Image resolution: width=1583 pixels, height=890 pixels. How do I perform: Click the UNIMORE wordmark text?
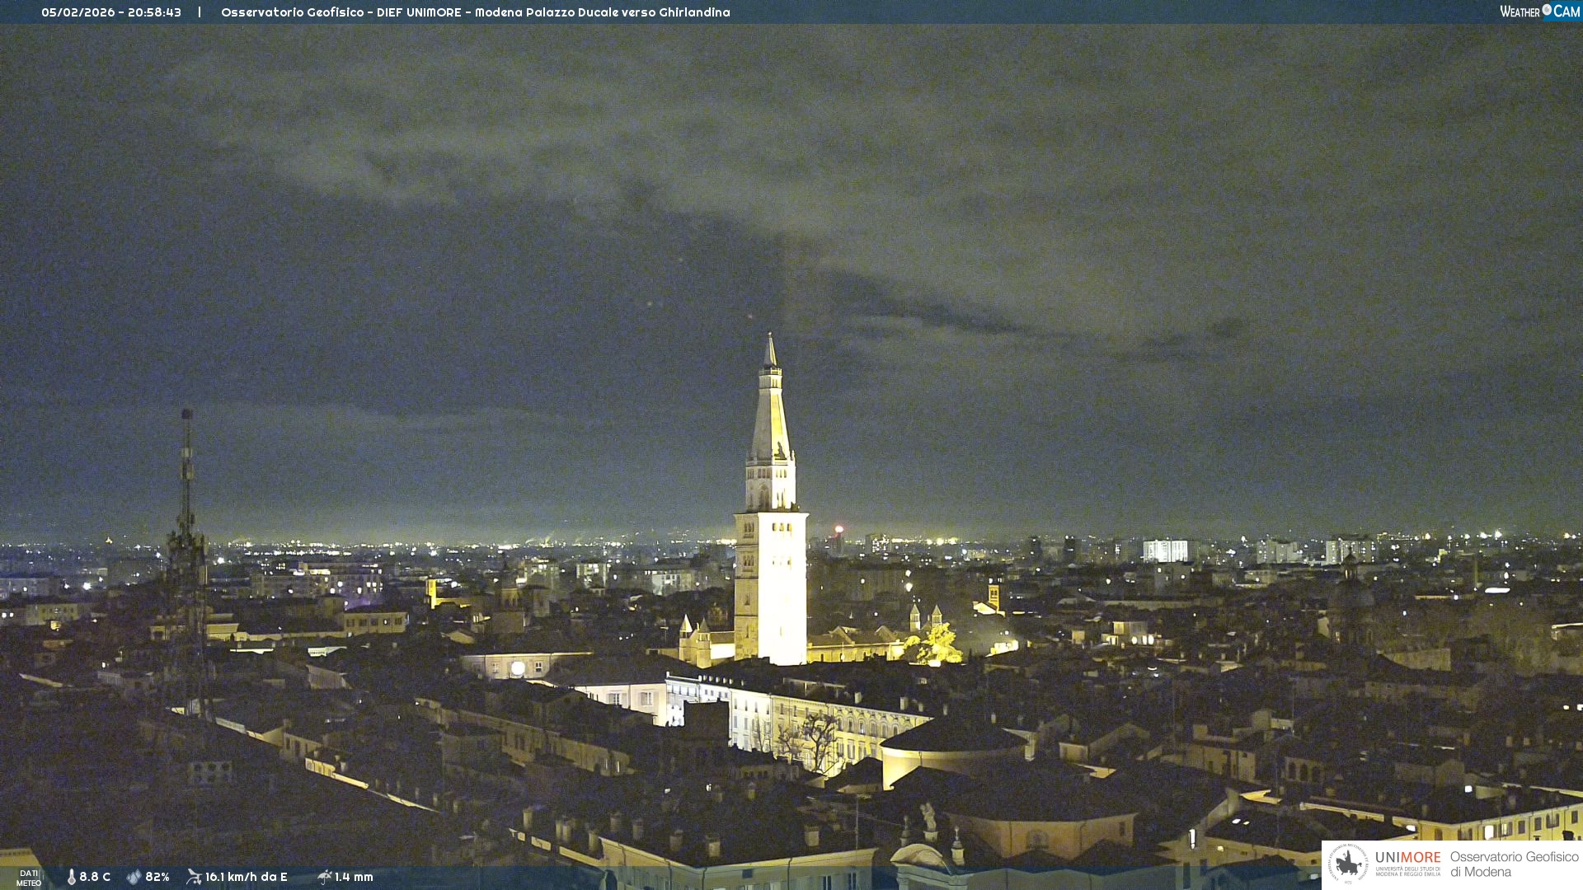point(1407,858)
